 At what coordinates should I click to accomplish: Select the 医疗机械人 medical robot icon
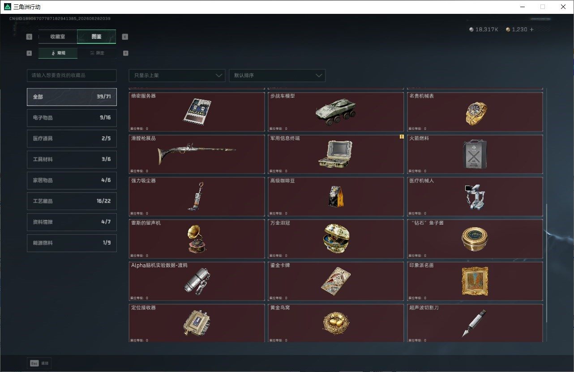pyautogui.click(x=475, y=197)
